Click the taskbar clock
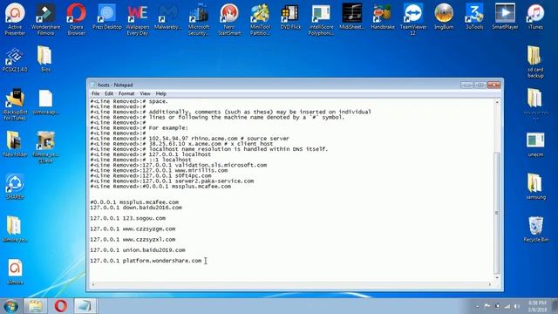558x314 pixels. point(537,306)
